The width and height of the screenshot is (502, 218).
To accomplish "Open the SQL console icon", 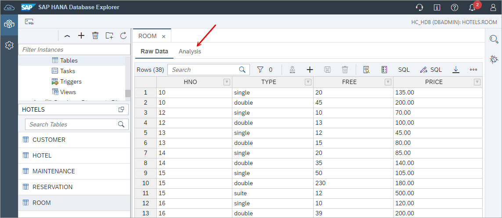I will click(29, 22).
